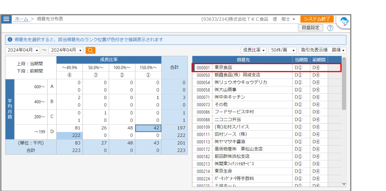Select customer ㈱関東フィナンシャルサービス
The height and width of the screenshot is (191, 386).
(x=267, y=164)
